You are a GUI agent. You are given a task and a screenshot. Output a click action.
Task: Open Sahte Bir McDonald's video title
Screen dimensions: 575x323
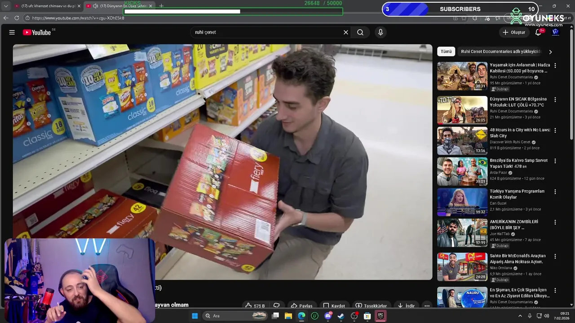517,259
